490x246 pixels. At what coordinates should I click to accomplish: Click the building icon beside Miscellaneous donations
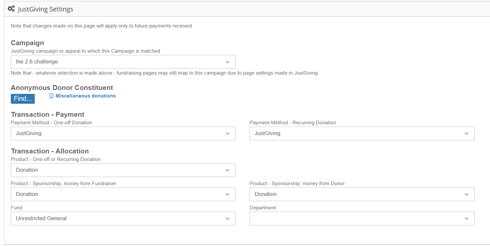point(51,96)
